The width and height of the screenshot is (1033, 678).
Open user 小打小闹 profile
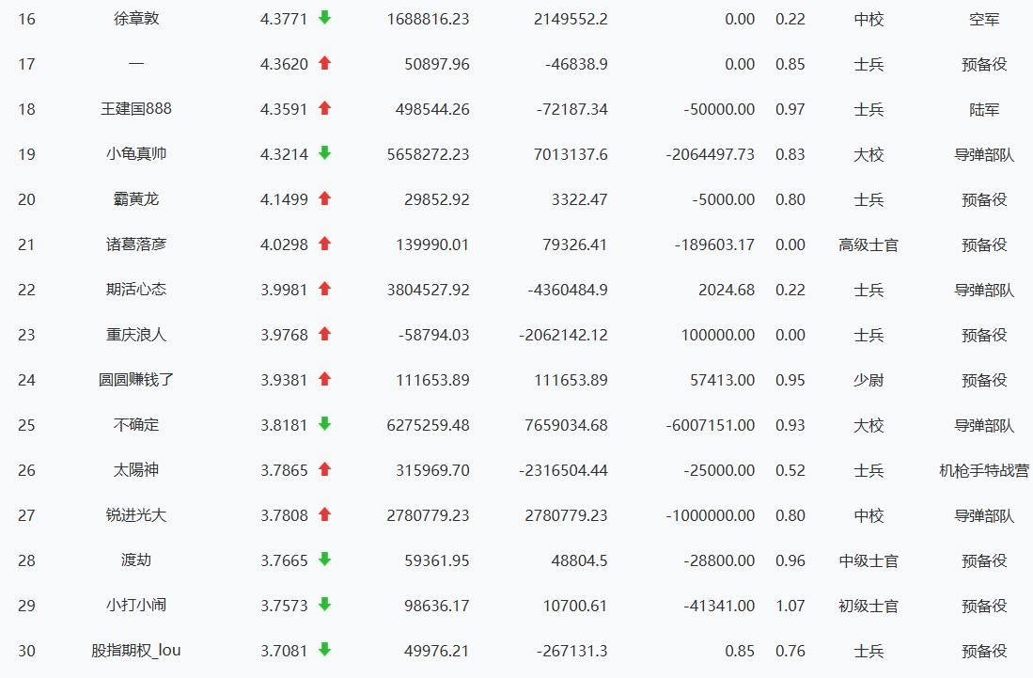coord(136,606)
